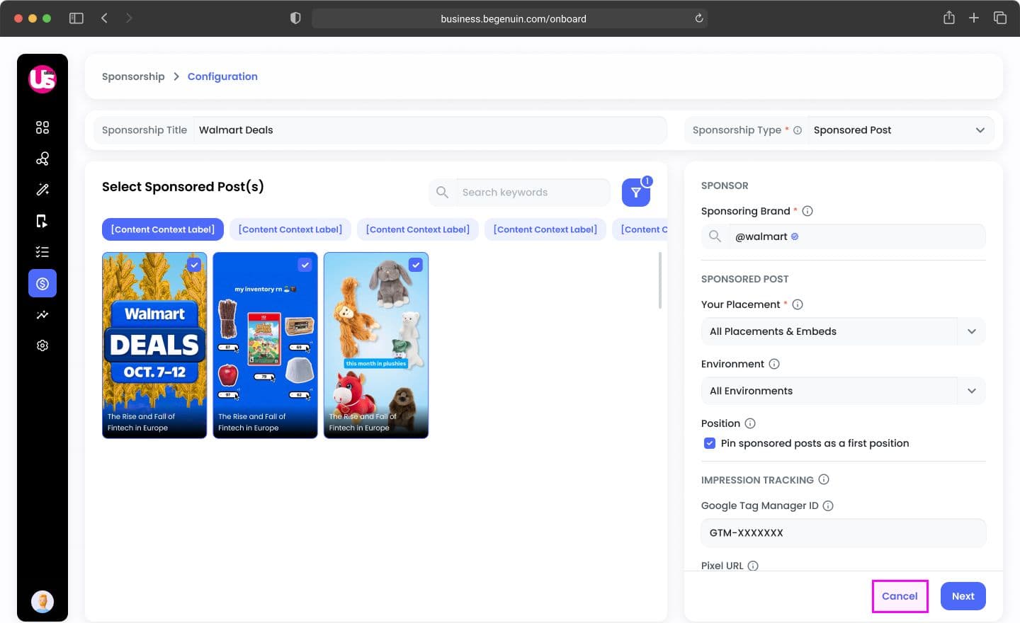Click the magnifier icon beside Search keywords
Screen dimensions: 1020x623
pos(442,193)
